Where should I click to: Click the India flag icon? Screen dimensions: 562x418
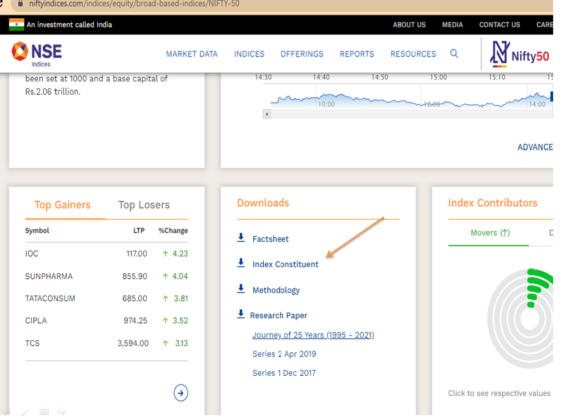click(x=17, y=24)
